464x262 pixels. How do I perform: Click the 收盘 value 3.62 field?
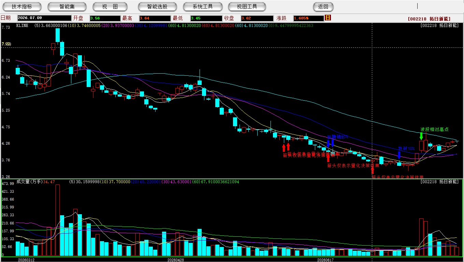coord(257,18)
